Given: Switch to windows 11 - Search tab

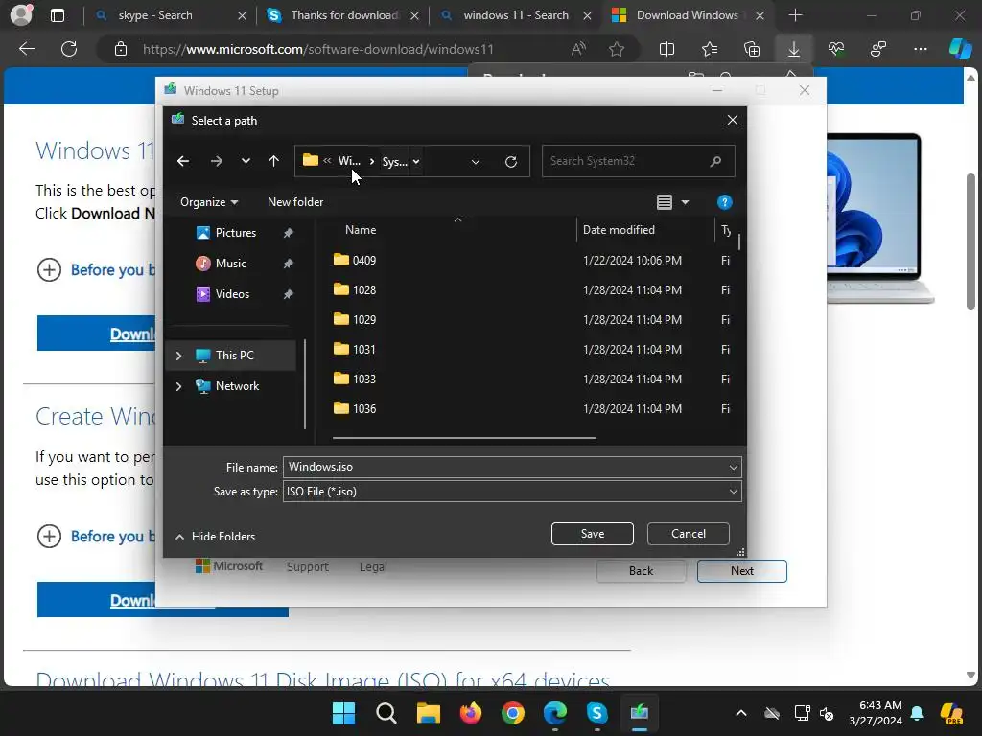Looking at the screenshot, I should tap(516, 15).
